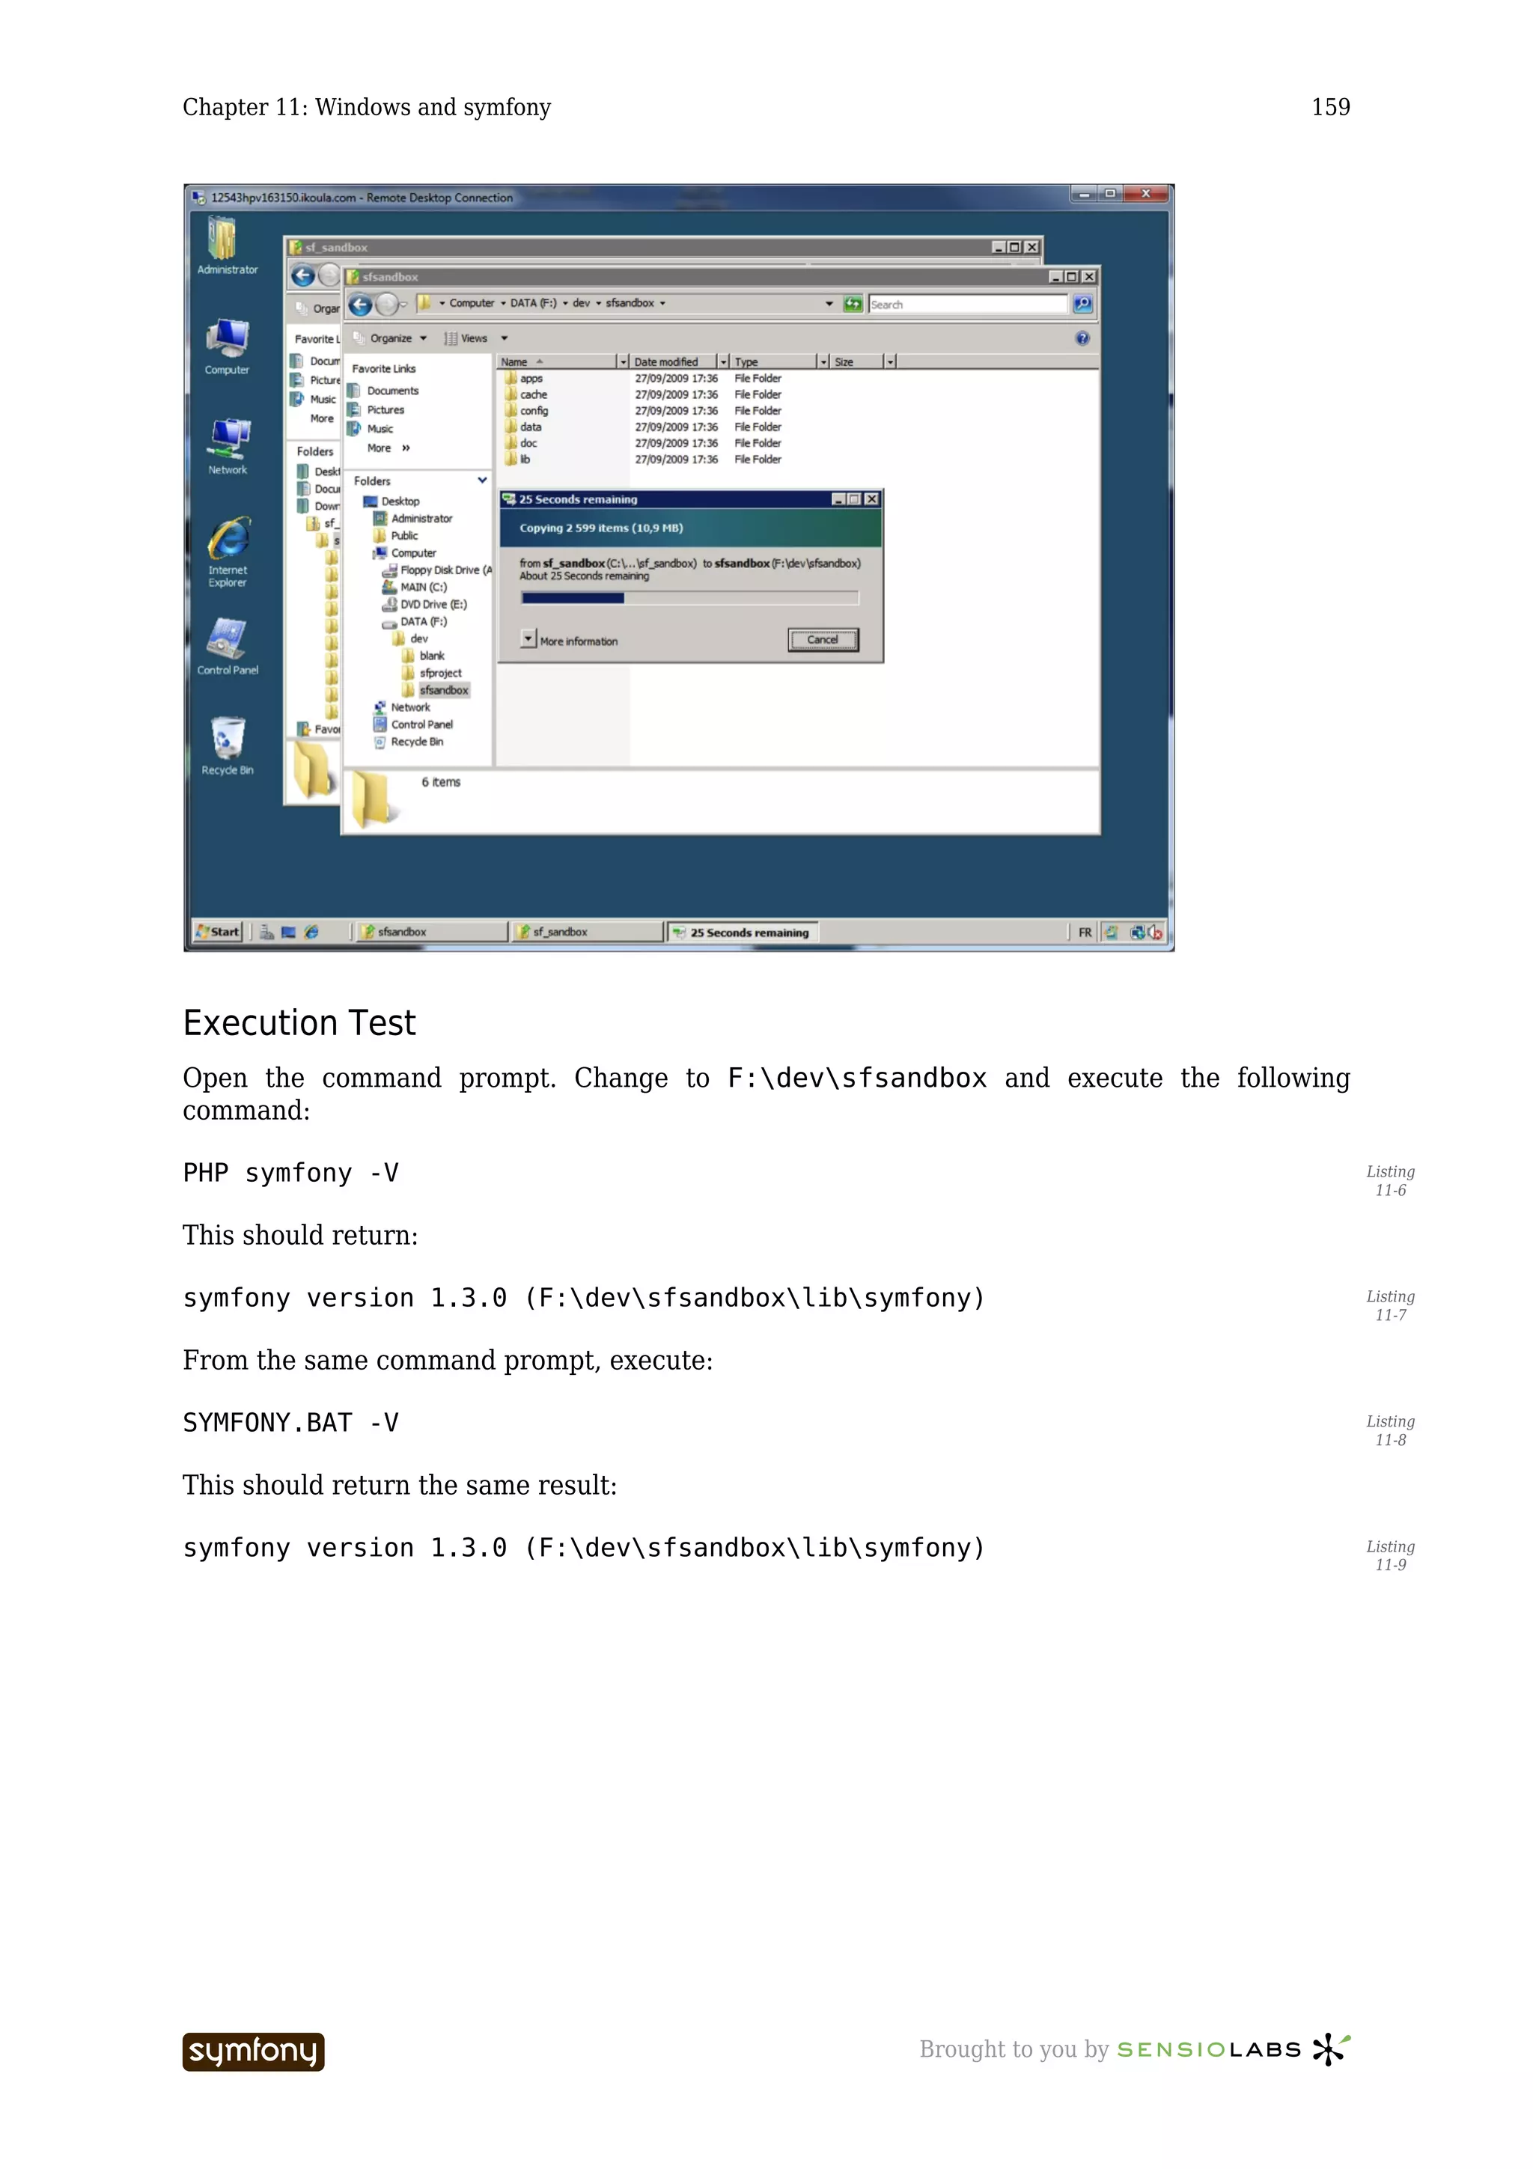The height and width of the screenshot is (2169, 1533).
Task: Click Computer in the address breadcrumb
Action: (472, 303)
